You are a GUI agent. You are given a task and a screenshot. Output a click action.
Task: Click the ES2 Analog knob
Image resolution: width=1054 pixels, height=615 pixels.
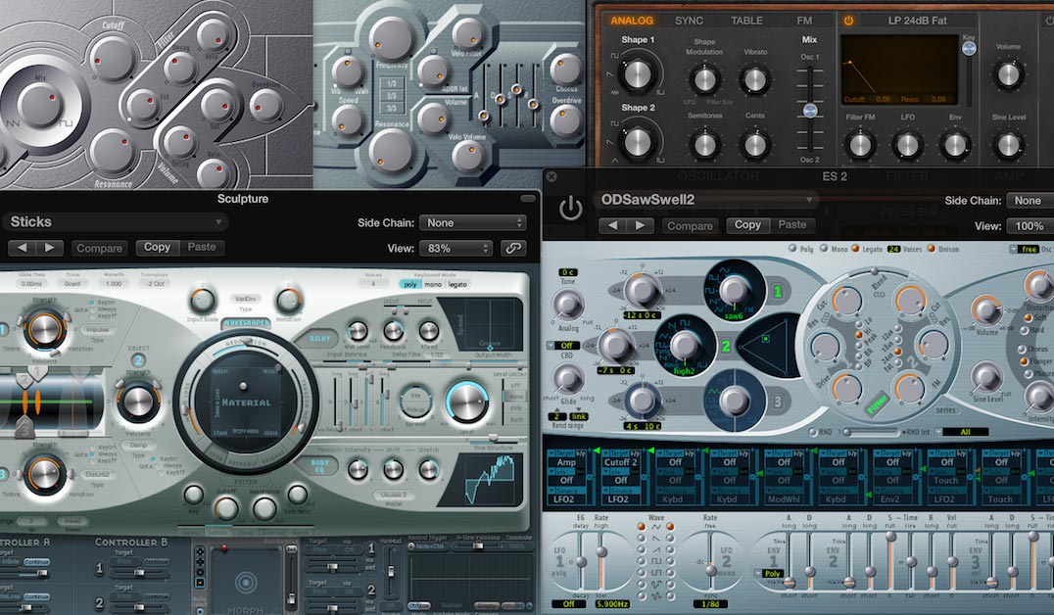pos(568,305)
